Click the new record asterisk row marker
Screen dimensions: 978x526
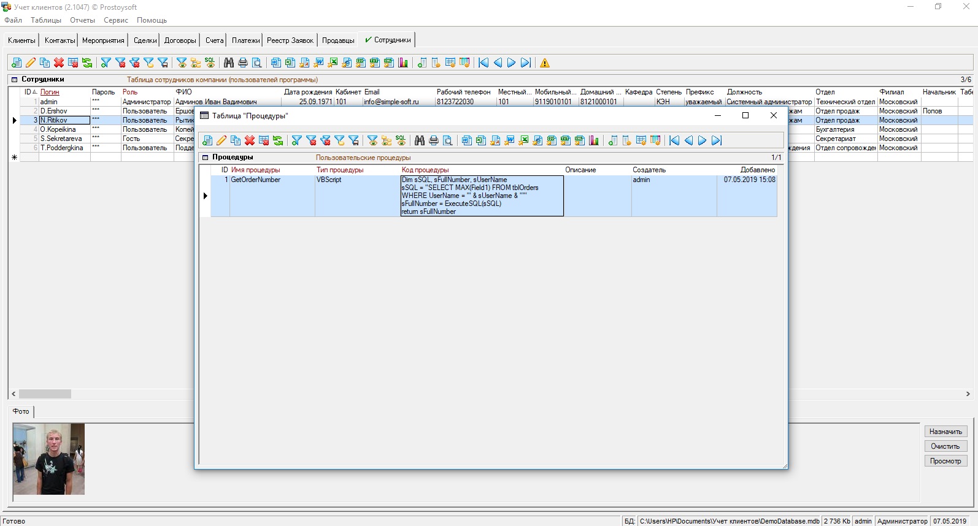click(14, 158)
